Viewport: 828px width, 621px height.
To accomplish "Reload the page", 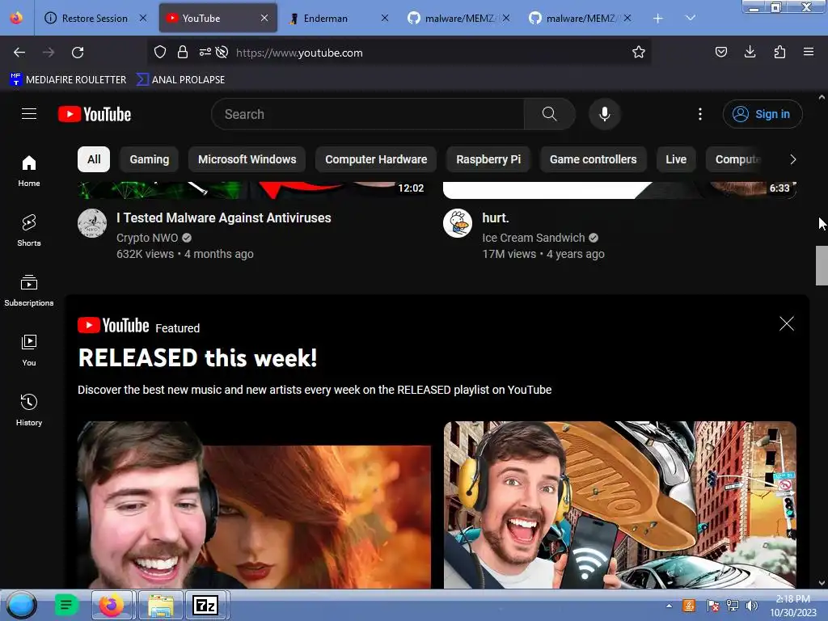I will [x=78, y=53].
